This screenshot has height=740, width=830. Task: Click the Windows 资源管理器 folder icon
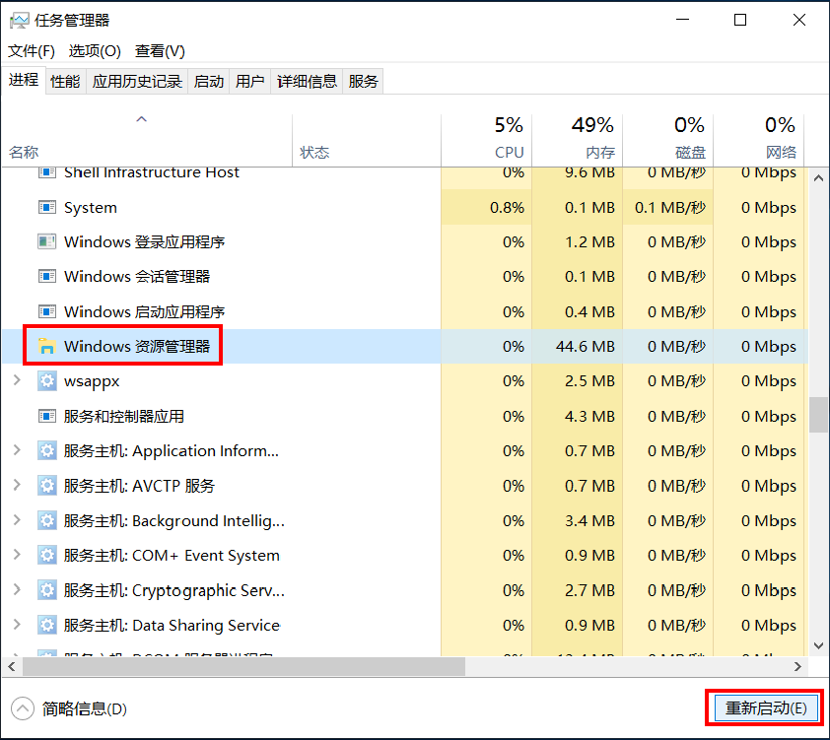click(x=46, y=347)
